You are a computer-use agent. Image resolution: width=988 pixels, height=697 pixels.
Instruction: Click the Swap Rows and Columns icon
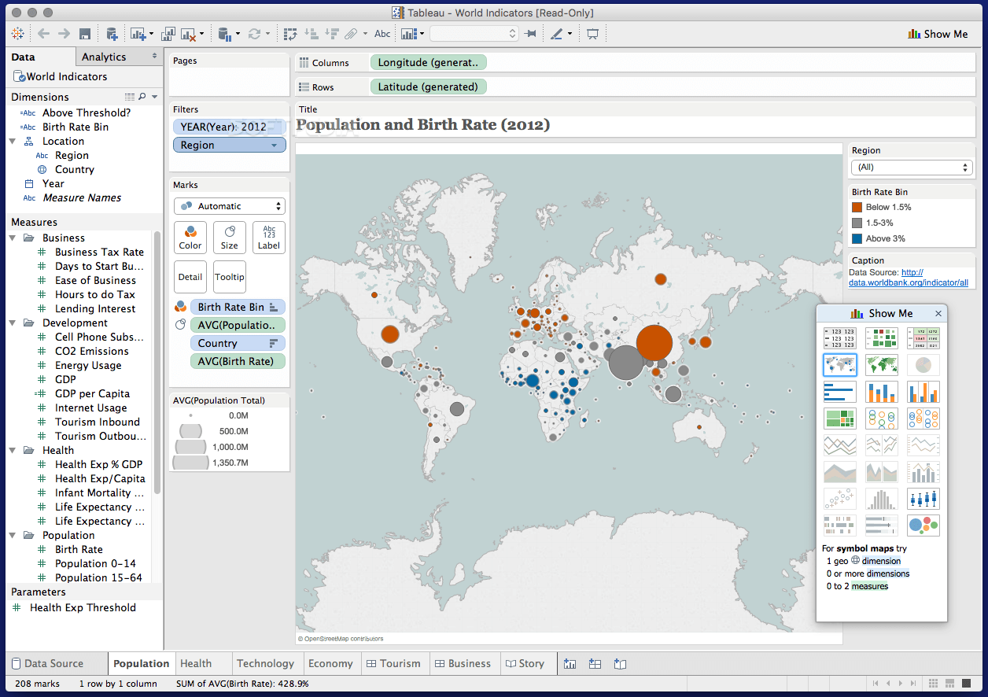(x=290, y=34)
